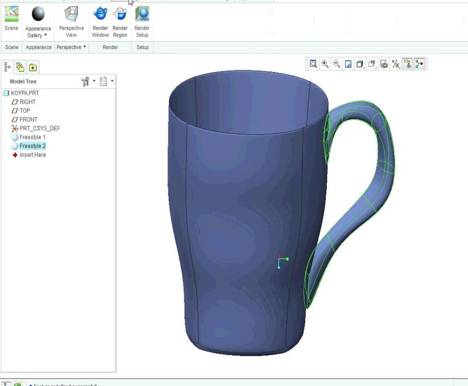
Task: Open Datum Display Filters
Action: click(x=396, y=64)
